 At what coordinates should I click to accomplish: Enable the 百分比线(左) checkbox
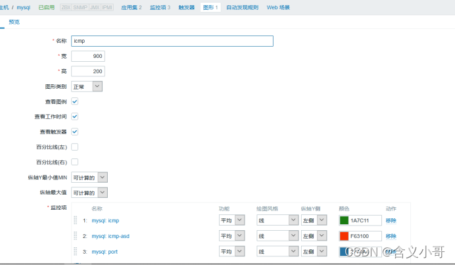pos(74,147)
